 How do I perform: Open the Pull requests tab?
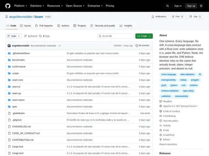pos(44,26)
